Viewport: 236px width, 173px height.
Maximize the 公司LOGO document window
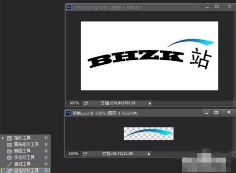point(217,7)
